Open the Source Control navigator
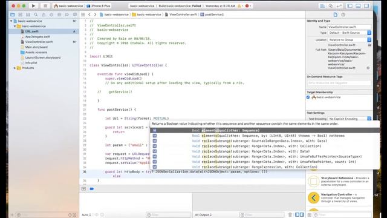 20,15
